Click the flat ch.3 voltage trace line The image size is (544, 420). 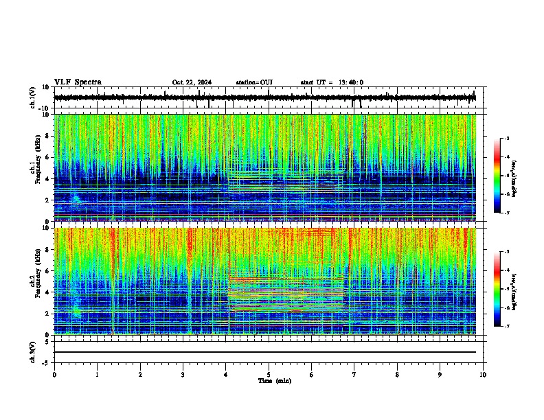coord(265,352)
